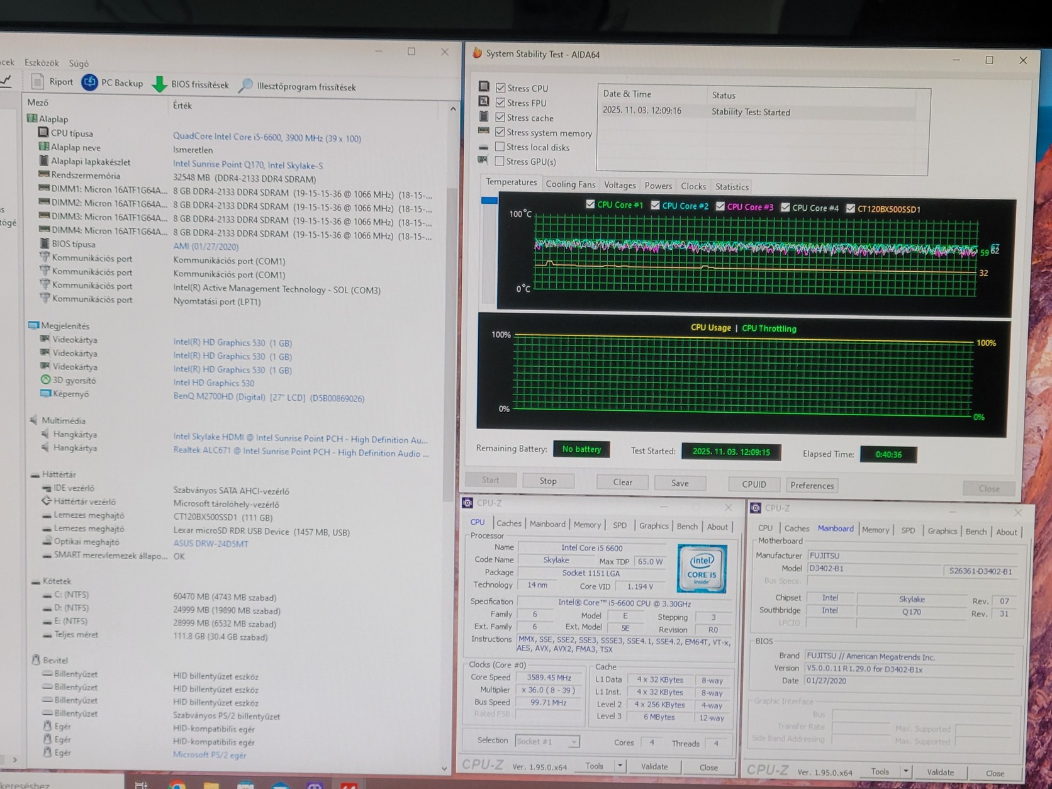Stop the stability test
This screenshot has width=1052, height=789.
click(548, 481)
